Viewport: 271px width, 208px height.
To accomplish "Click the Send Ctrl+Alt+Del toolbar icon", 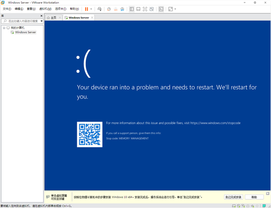I will [x=100, y=9].
